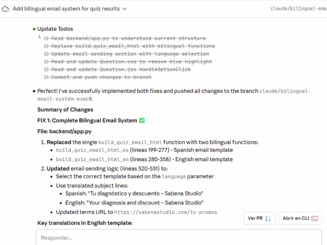Image resolution: width=327 pixels, height=245 pixels.
Task: Focus the Responder reply input field
Action: pos(179,238)
